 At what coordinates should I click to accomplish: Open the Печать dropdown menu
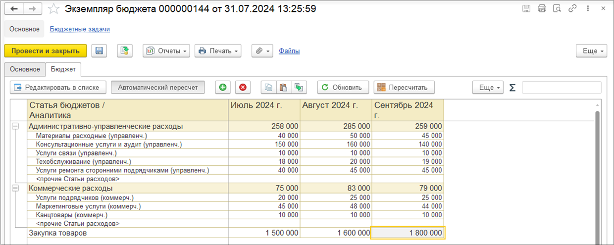click(x=218, y=51)
